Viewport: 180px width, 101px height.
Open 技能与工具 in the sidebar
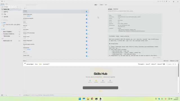click(11, 9)
